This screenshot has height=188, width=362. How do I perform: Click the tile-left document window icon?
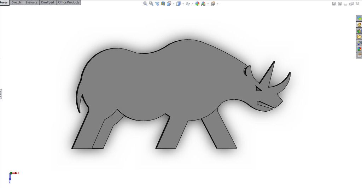(x=334, y=4)
